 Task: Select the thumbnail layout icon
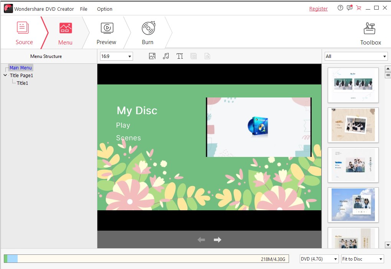[194, 56]
